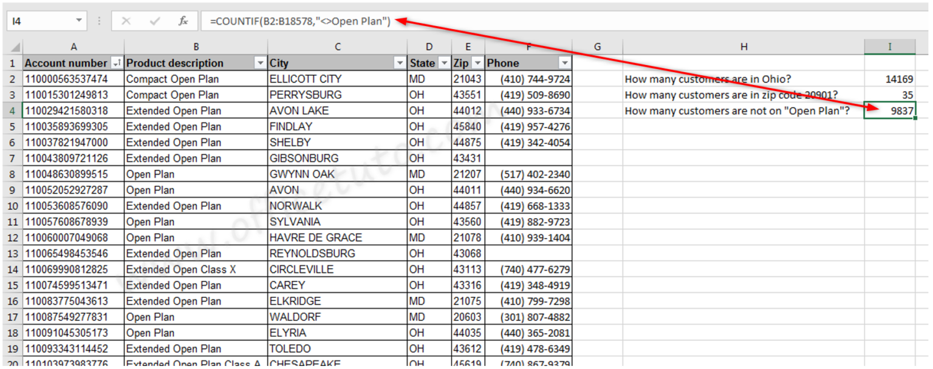Open the Product description filter dropdown
This screenshot has width=933, height=369.
pos(261,63)
